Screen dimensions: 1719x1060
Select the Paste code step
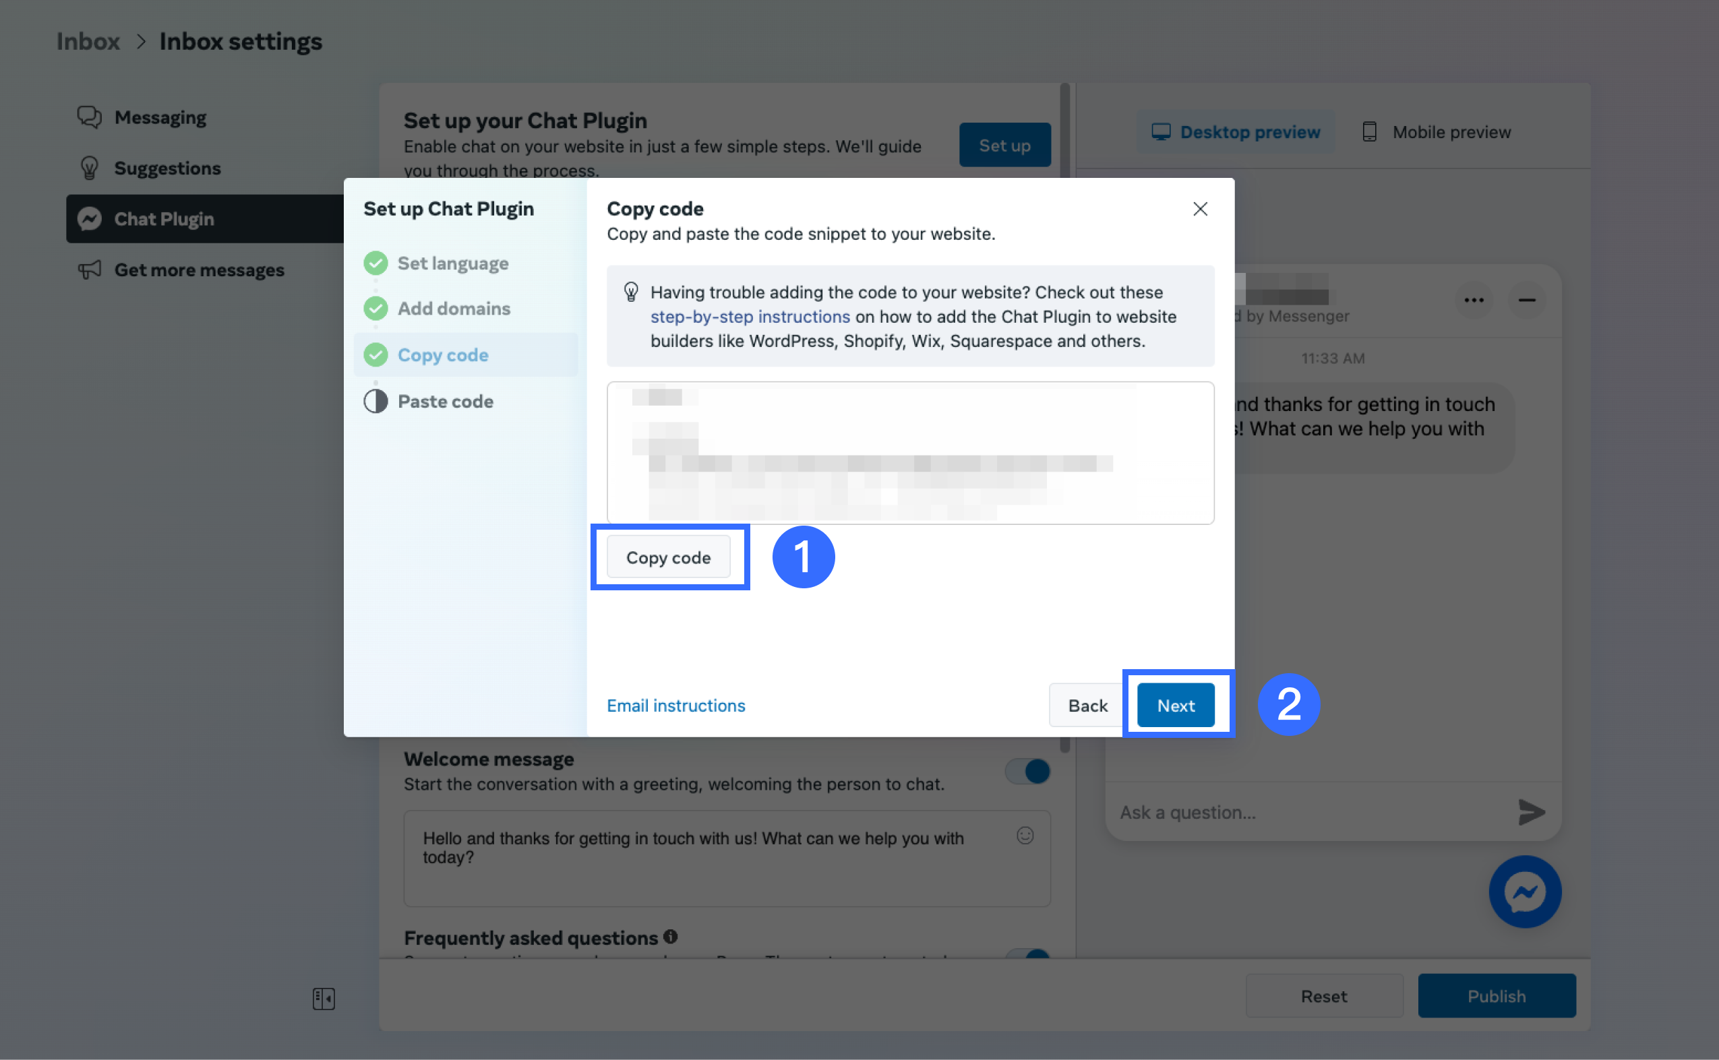click(445, 401)
